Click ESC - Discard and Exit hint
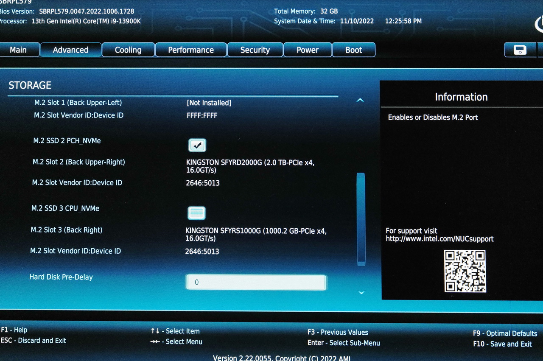The height and width of the screenshot is (361, 543). 34,341
